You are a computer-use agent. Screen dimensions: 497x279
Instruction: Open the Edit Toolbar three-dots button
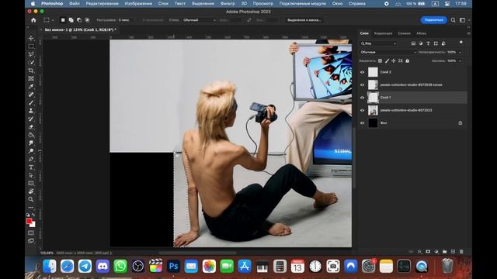pyautogui.click(x=31, y=208)
